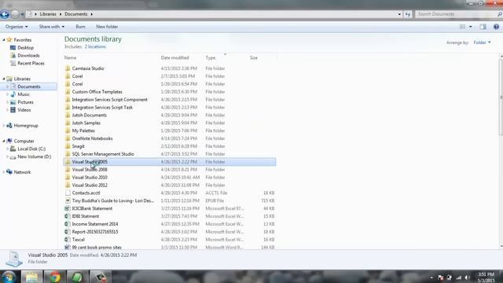
Task: Open the Help question mark icon
Action: (x=496, y=27)
